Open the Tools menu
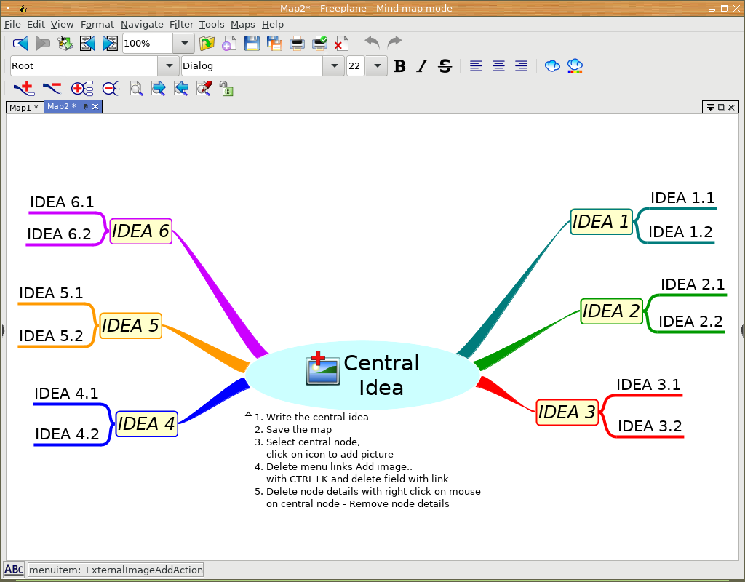Screen dimensions: 745x582 pyautogui.click(x=212, y=24)
